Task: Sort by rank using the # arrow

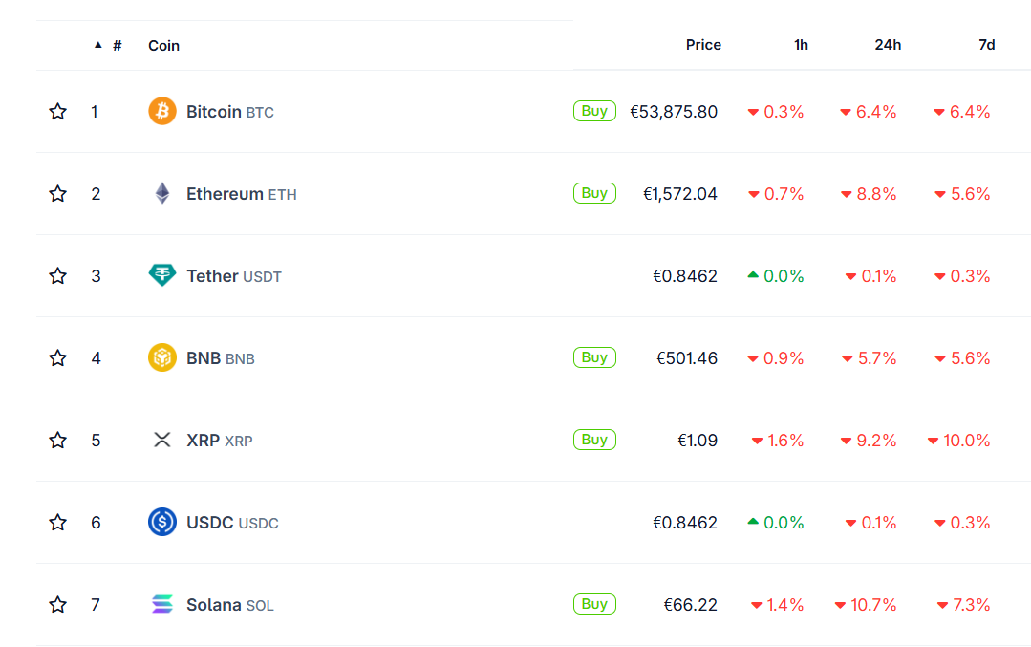Action: (x=108, y=45)
